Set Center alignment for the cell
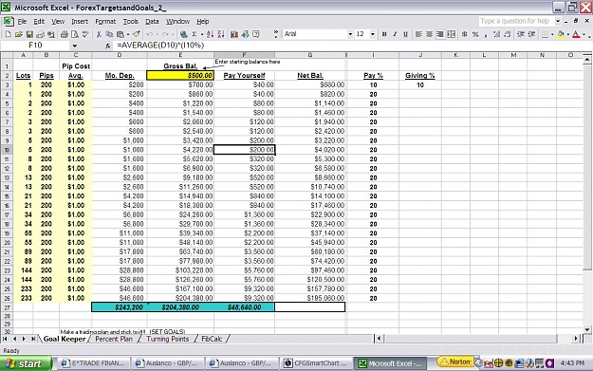593x371 pixels. tap(429, 34)
